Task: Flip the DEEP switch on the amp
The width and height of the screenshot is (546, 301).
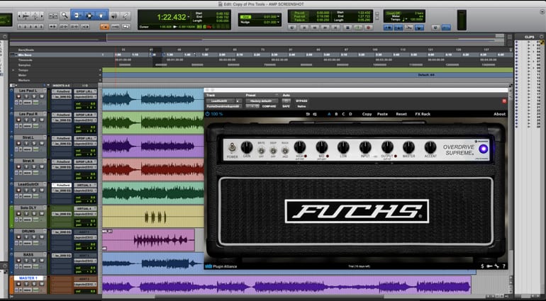Action: (273, 150)
